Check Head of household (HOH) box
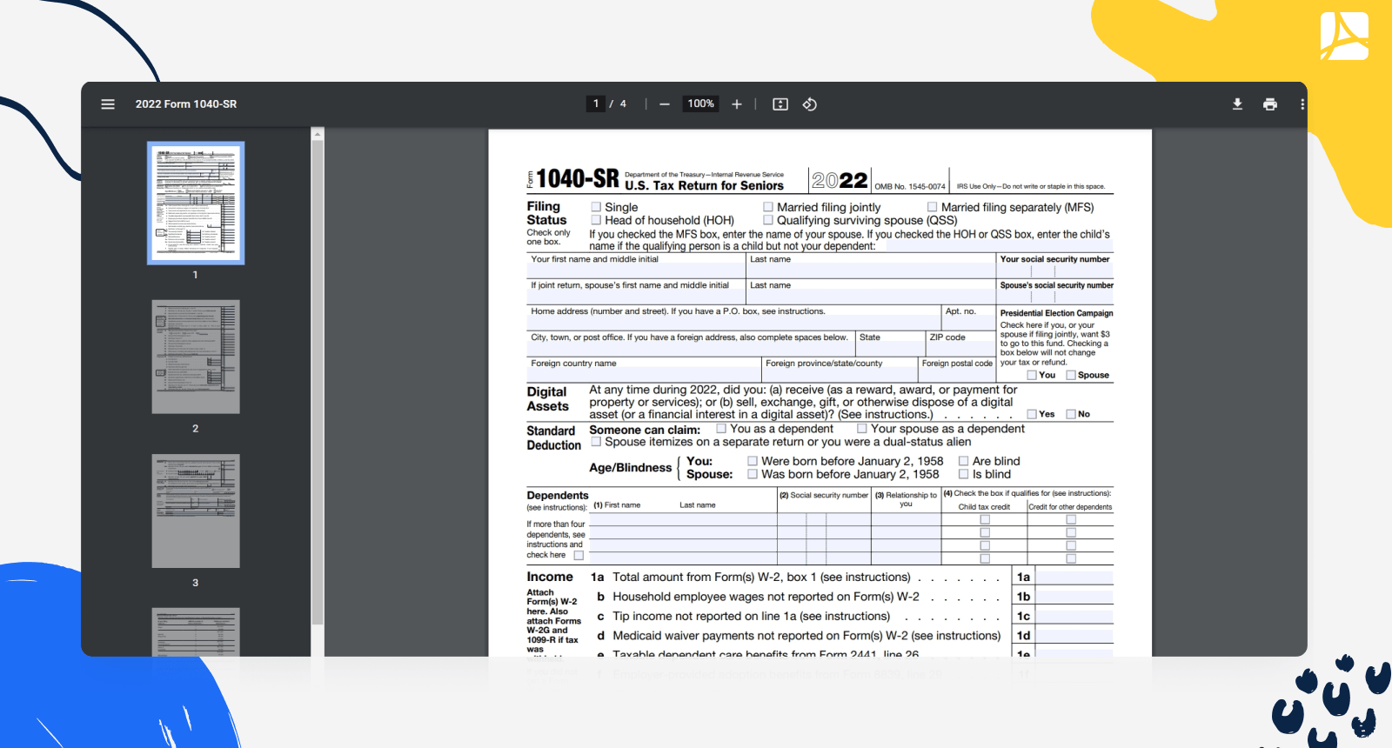 pos(596,220)
